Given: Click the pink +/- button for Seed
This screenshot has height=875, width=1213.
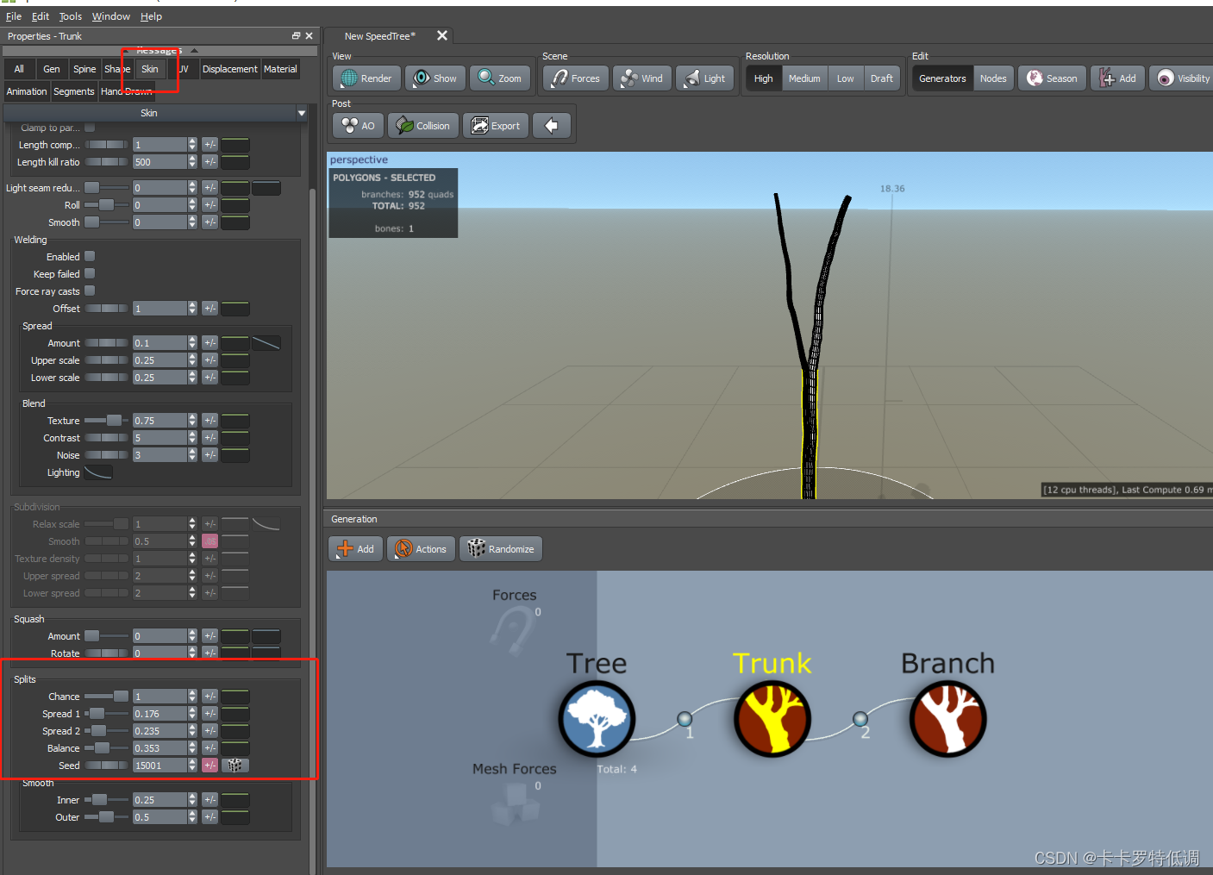Looking at the screenshot, I should point(209,766).
